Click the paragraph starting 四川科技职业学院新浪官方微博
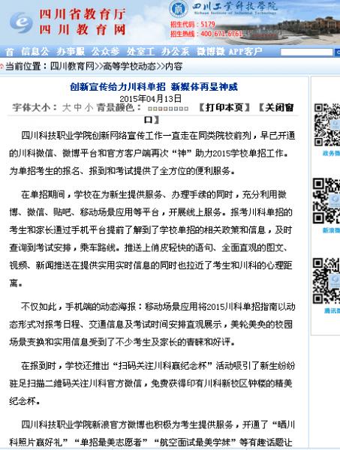340x450 pixels. tap(152, 433)
